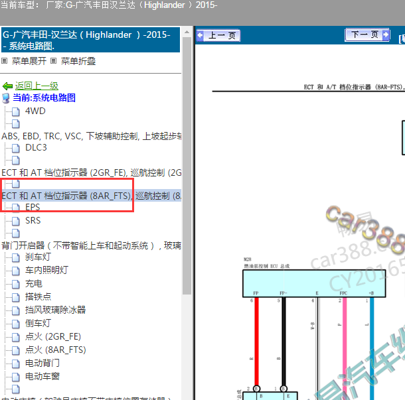Click the page icon beside 点火 (8AR_FTS)
The image size is (405, 400).
(x=15, y=350)
